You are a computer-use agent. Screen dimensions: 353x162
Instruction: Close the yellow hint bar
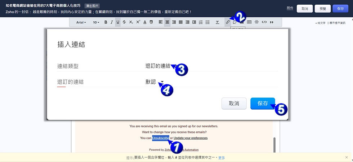click(347, 157)
